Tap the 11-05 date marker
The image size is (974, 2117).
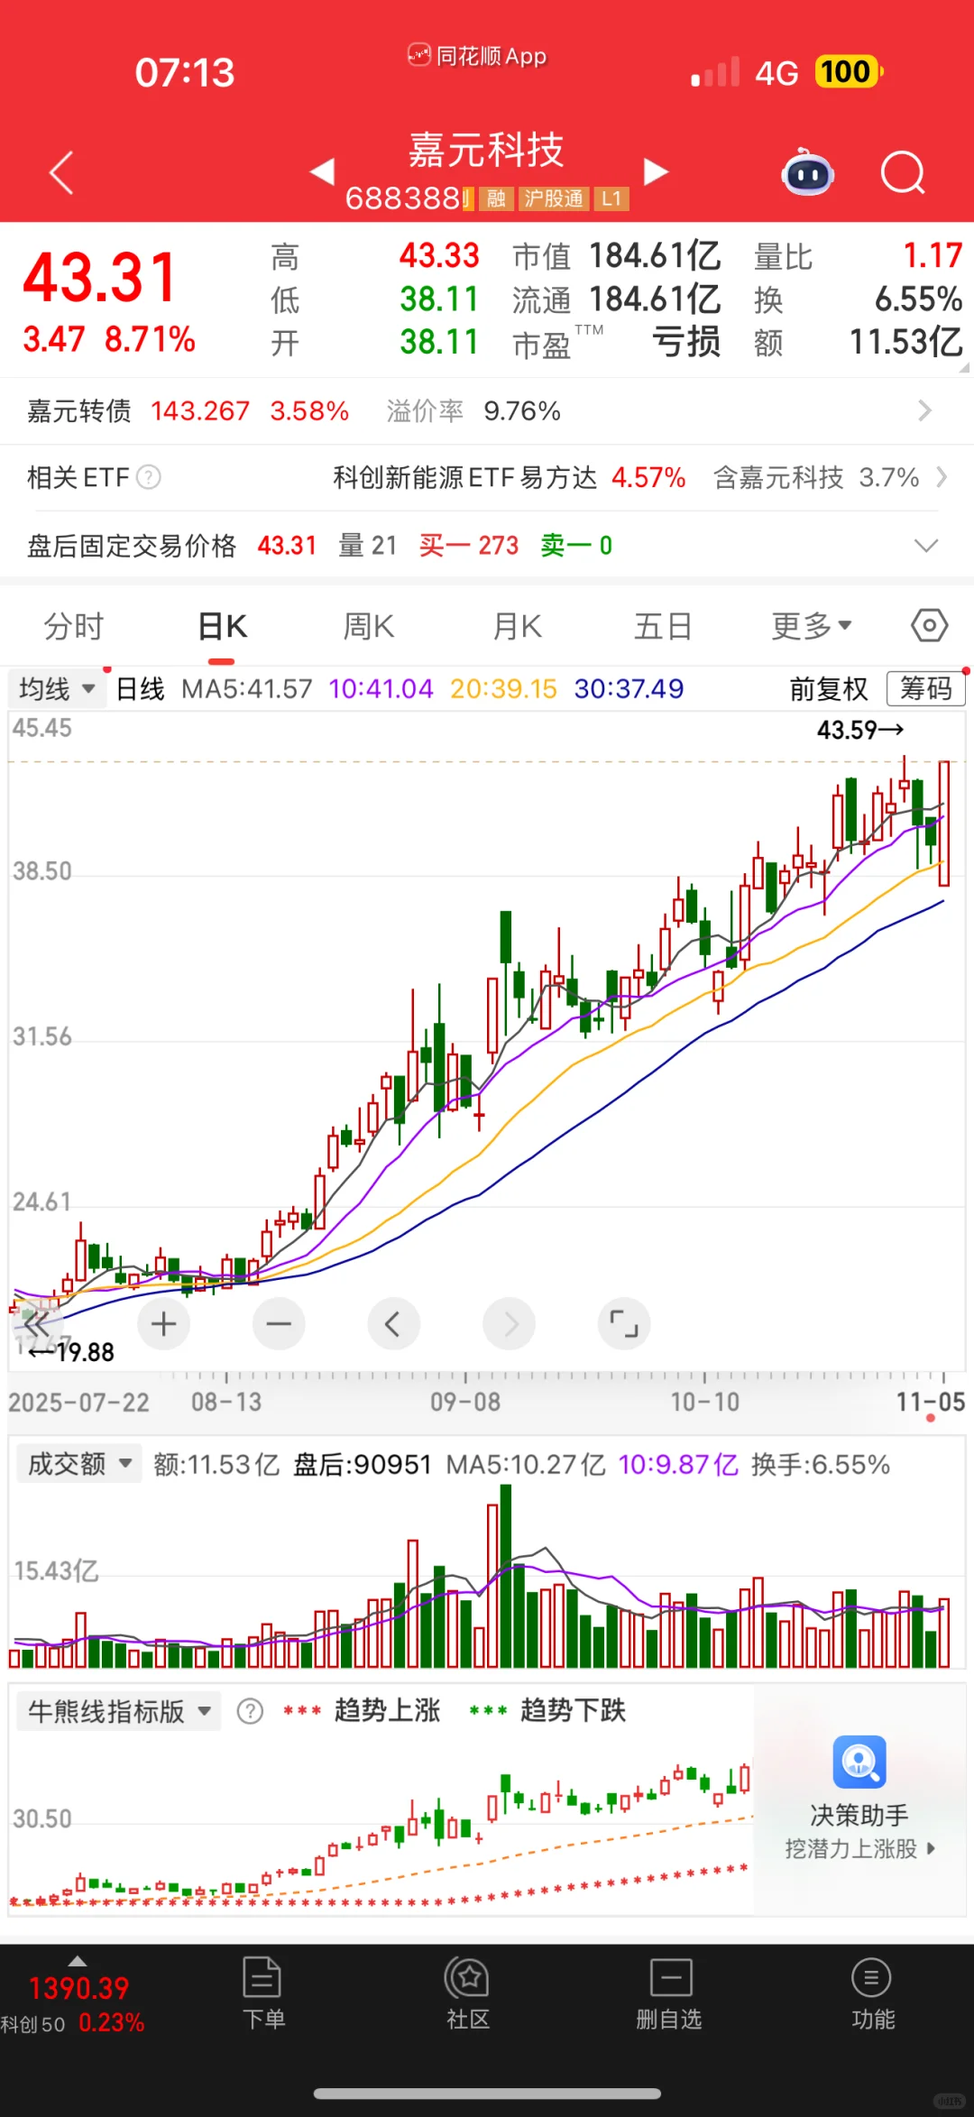(x=930, y=1402)
